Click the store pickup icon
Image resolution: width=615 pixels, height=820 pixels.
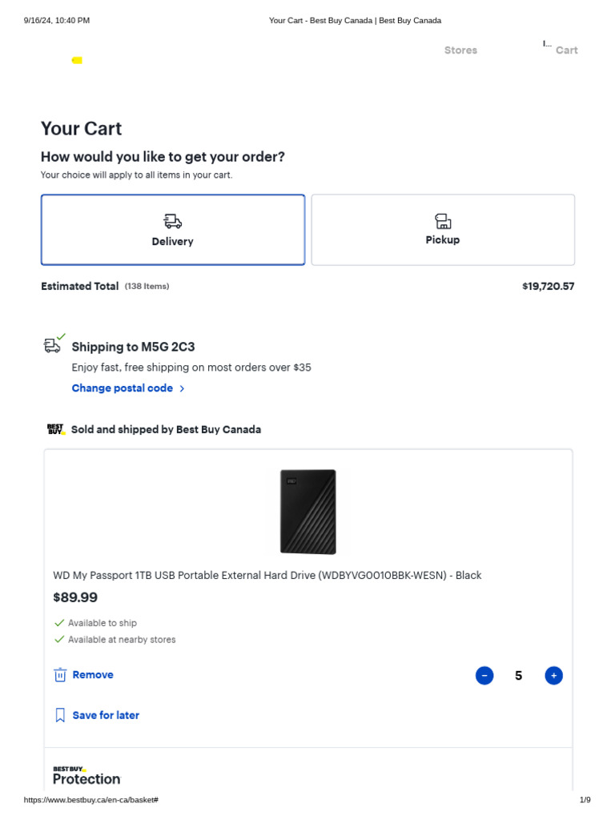(443, 221)
